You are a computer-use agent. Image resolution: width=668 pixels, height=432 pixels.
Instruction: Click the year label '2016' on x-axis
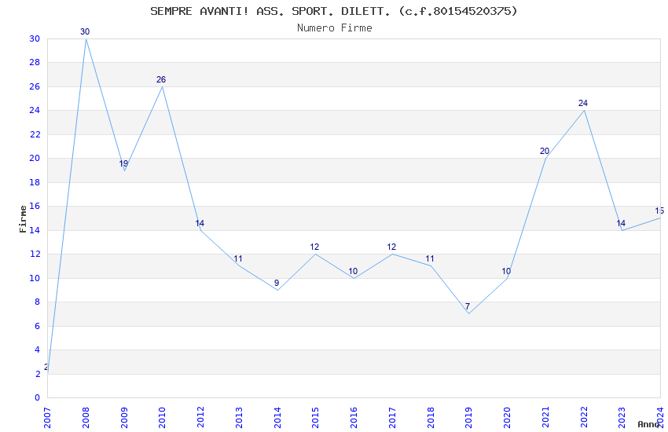click(x=354, y=417)
